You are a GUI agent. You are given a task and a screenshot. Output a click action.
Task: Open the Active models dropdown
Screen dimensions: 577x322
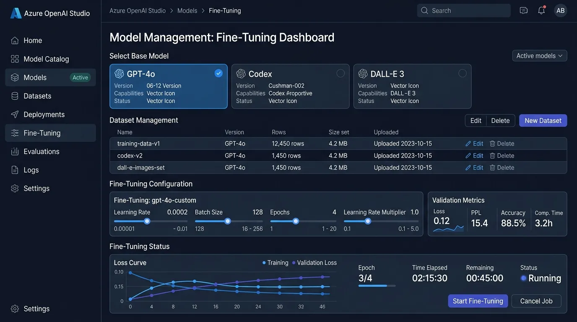pos(540,56)
